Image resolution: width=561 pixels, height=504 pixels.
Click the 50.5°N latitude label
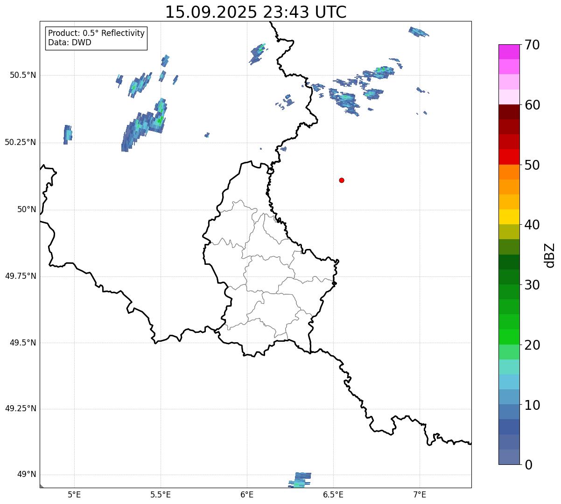point(23,75)
